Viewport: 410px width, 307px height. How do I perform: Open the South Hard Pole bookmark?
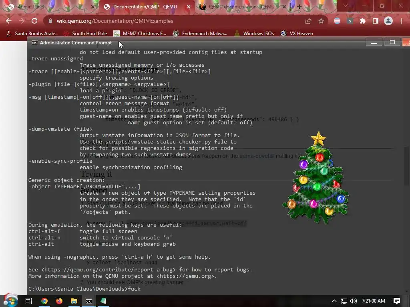[86, 34]
